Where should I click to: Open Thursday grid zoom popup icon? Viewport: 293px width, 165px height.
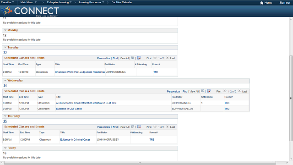coord(133,126)
